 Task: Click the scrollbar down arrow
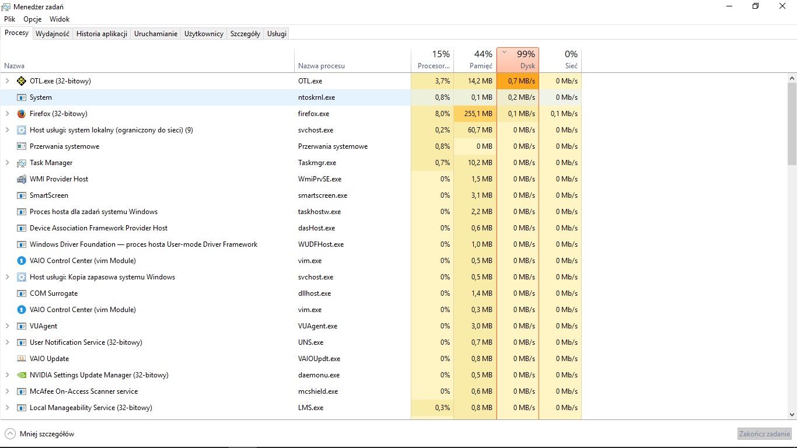click(792, 415)
